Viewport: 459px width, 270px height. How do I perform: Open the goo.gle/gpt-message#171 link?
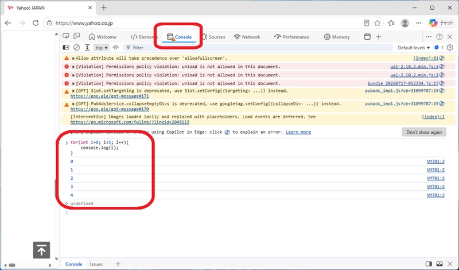110,96
